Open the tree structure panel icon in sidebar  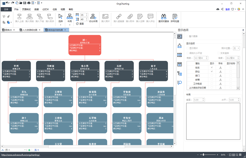180,73
